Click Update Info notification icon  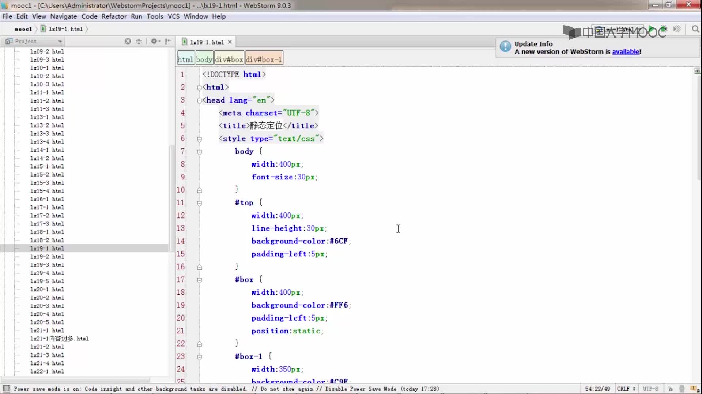coord(505,46)
